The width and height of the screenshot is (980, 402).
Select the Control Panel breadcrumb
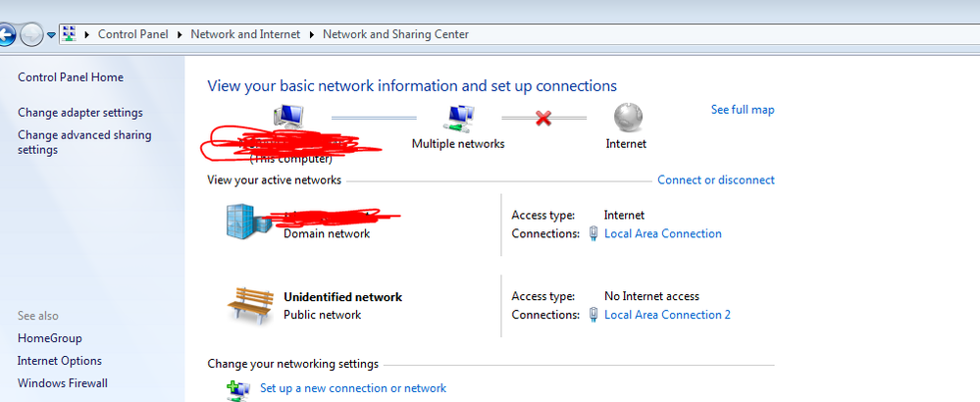[x=135, y=34]
